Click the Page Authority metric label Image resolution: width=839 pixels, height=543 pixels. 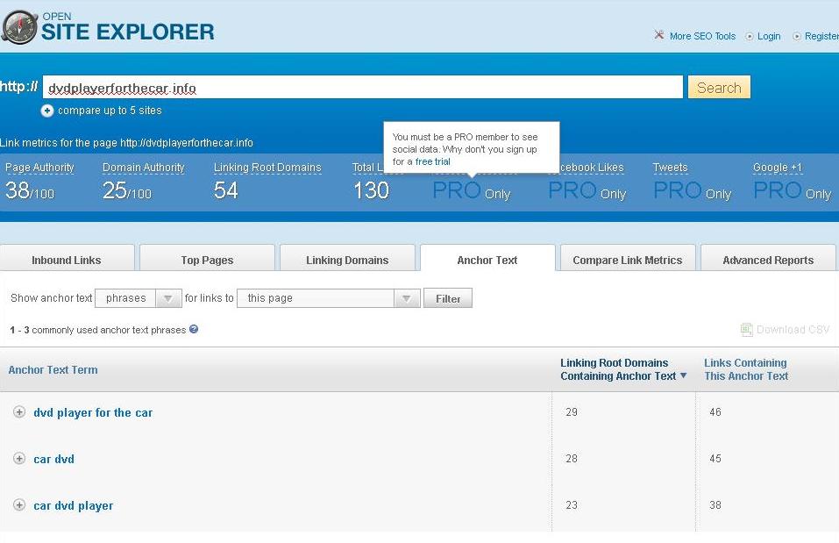[x=39, y=168]
